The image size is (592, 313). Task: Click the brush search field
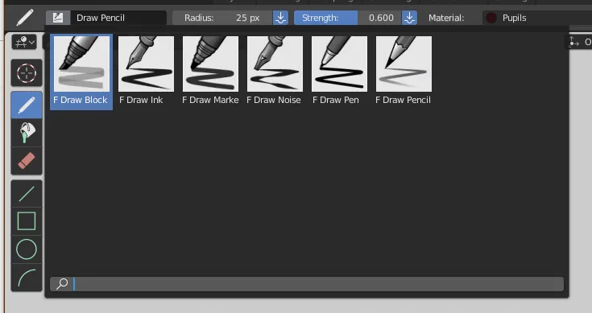[x=307, y=284]
